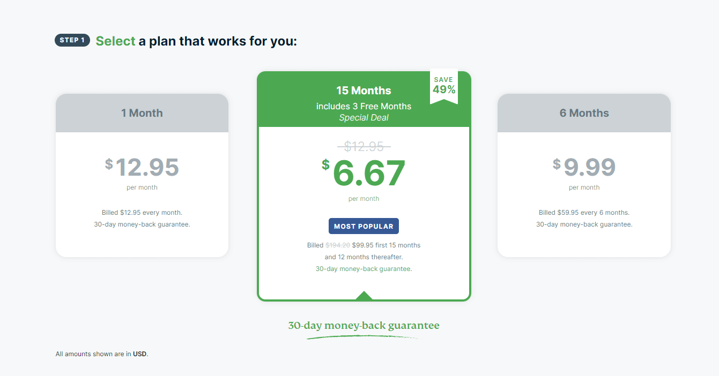Click the MOST POPULAR badge
Image resolution: width=719 pixels, height=376 pixels.
[x=364, y=226]
